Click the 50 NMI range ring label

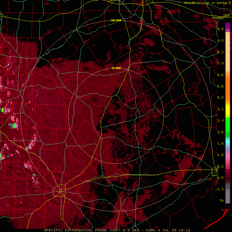coord(116,68)
